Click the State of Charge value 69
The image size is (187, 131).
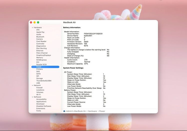tap(108, 56)
